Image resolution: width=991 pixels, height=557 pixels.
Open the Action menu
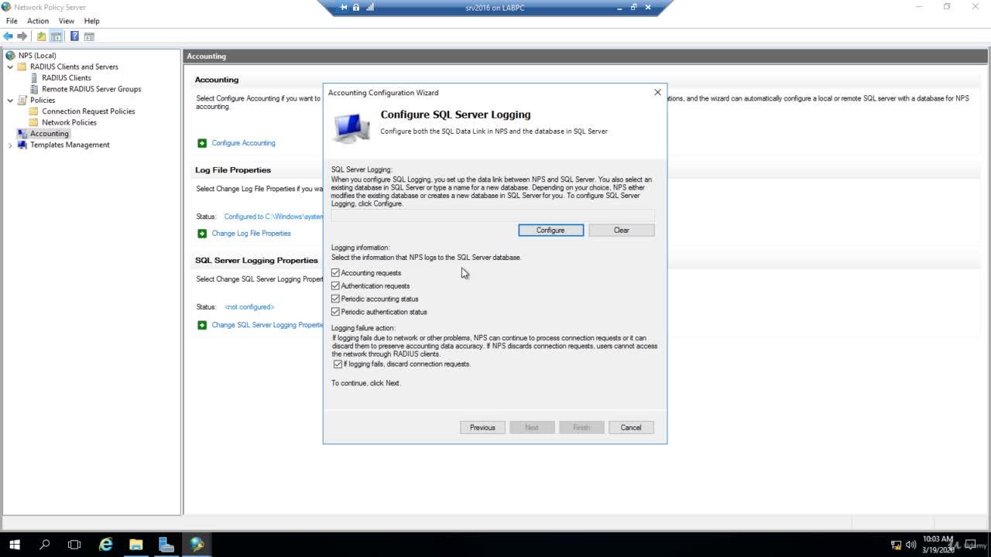pos(38,21)
